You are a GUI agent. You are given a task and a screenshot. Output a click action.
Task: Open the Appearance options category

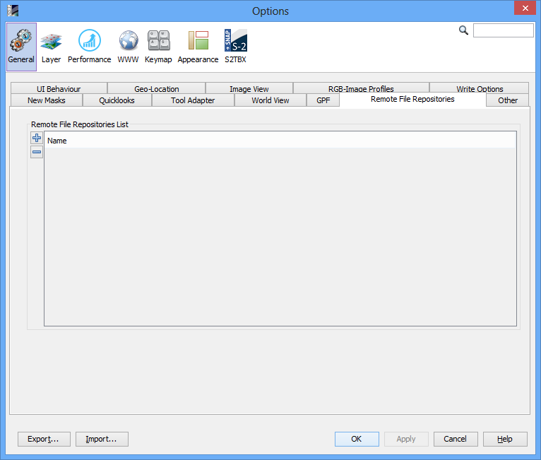(198, 47)
